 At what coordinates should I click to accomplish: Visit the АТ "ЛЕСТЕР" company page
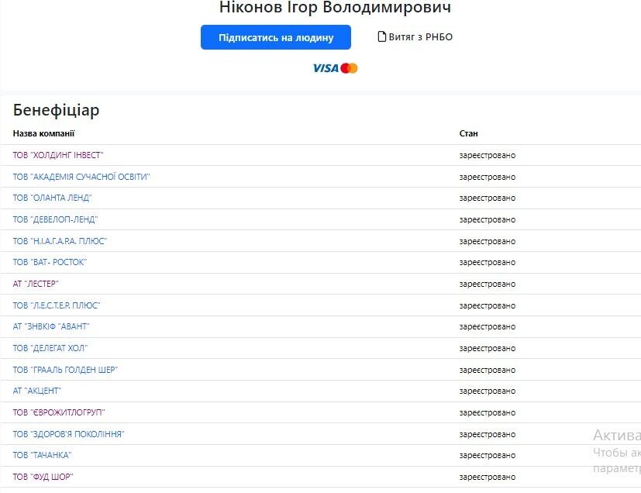point(36,284)
